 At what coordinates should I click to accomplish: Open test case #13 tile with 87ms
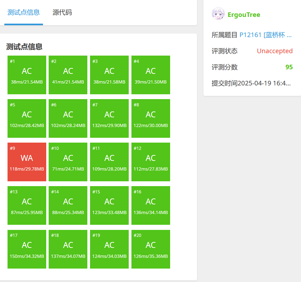click(27, 205)
